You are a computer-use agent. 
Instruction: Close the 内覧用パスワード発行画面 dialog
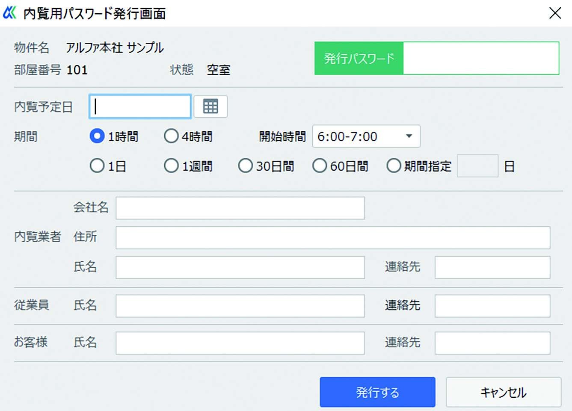point(555,13)
